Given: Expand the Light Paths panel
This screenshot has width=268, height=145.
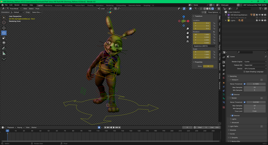Looking at the screenshot, I should coord(234,126).
